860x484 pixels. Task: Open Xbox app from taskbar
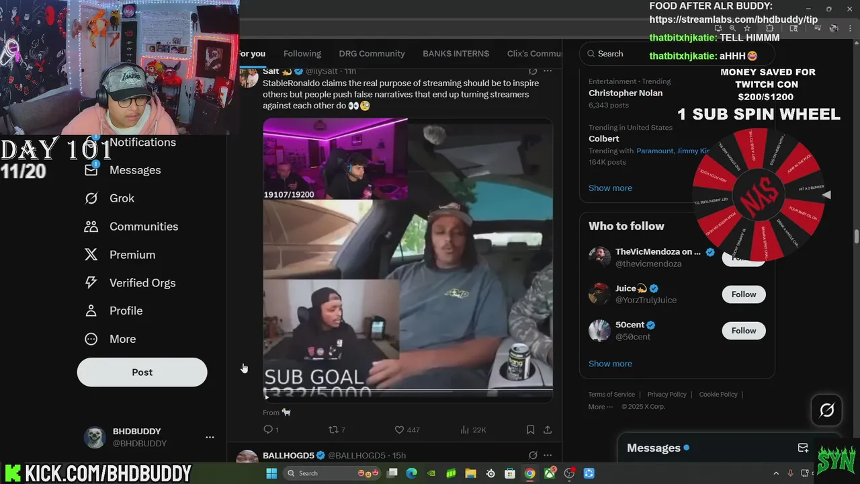550,473
